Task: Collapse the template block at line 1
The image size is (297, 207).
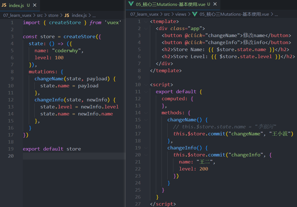Action: point(146,22)
